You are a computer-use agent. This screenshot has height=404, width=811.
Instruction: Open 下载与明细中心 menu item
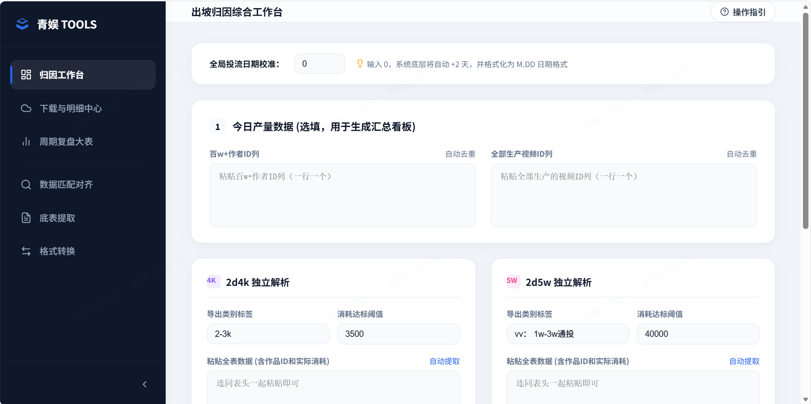click(x=83, y=108)
